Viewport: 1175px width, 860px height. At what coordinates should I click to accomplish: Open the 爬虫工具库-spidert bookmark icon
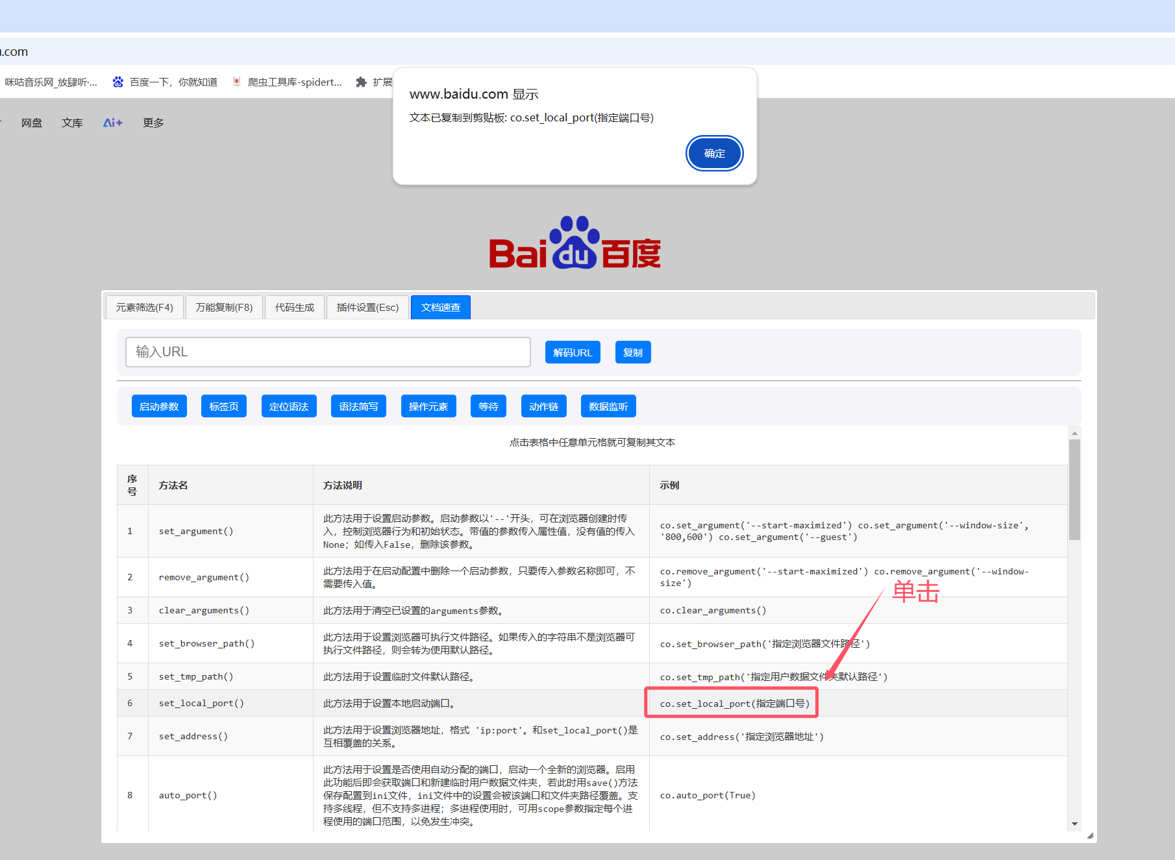point(237,82)
